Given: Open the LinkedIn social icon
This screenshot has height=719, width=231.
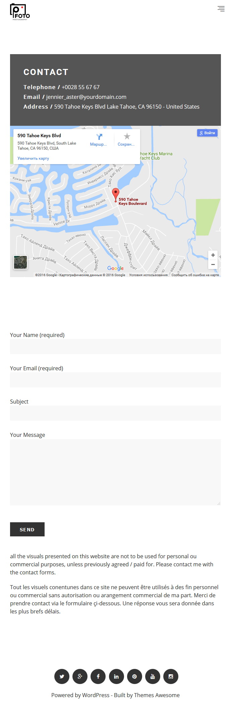Looking at the screenshot, I should coord(116,676).
